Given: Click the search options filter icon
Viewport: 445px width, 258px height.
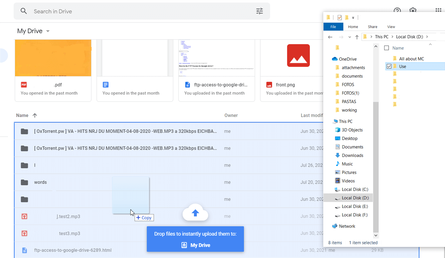Looking at the screenshot, I should pos(260,11).
